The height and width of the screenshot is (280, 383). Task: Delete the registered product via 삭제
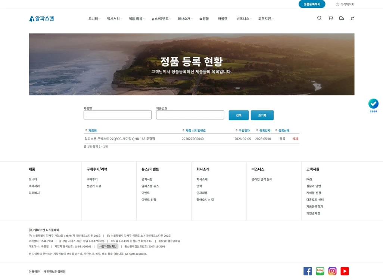click(295, 139)
